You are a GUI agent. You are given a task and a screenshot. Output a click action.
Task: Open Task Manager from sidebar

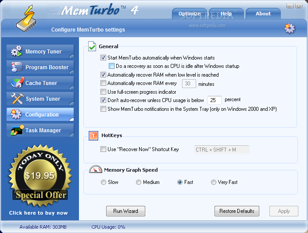click(x=40, y=130)
